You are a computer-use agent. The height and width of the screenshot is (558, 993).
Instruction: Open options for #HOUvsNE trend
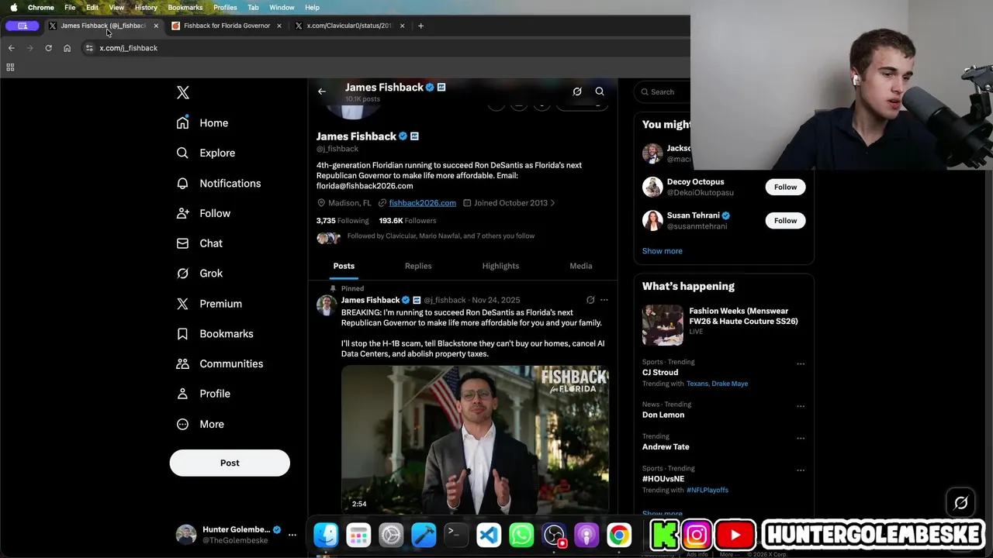(x=801, y=470)
